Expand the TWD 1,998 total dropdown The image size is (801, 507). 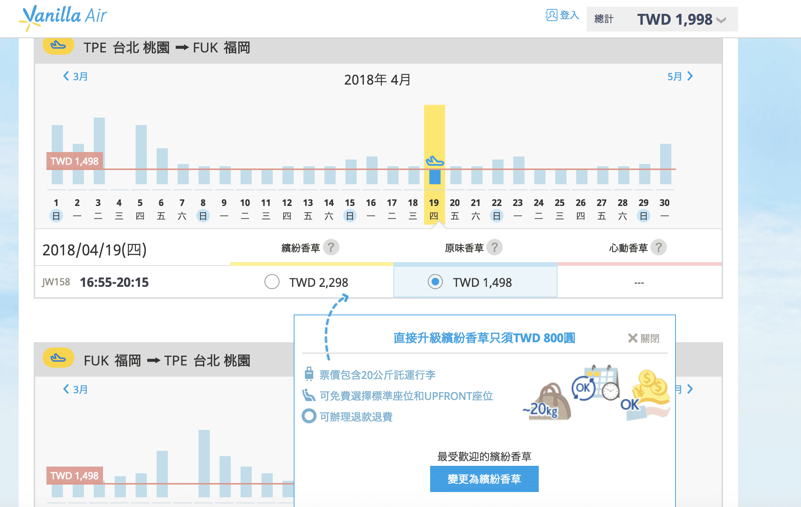662,19
